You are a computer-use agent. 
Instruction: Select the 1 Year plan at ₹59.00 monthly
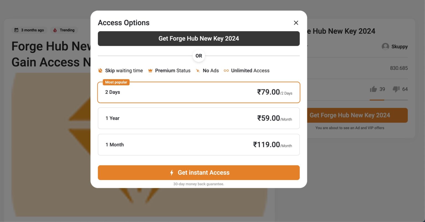point(199,118)
